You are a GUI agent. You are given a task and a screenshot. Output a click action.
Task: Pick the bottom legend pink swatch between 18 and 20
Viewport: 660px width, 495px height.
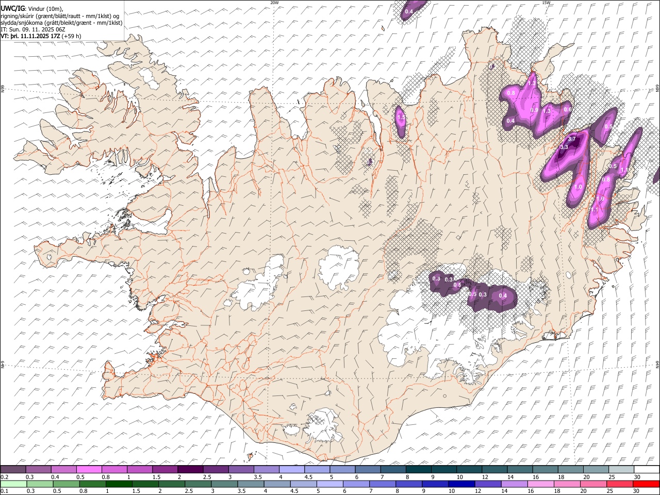566,484
